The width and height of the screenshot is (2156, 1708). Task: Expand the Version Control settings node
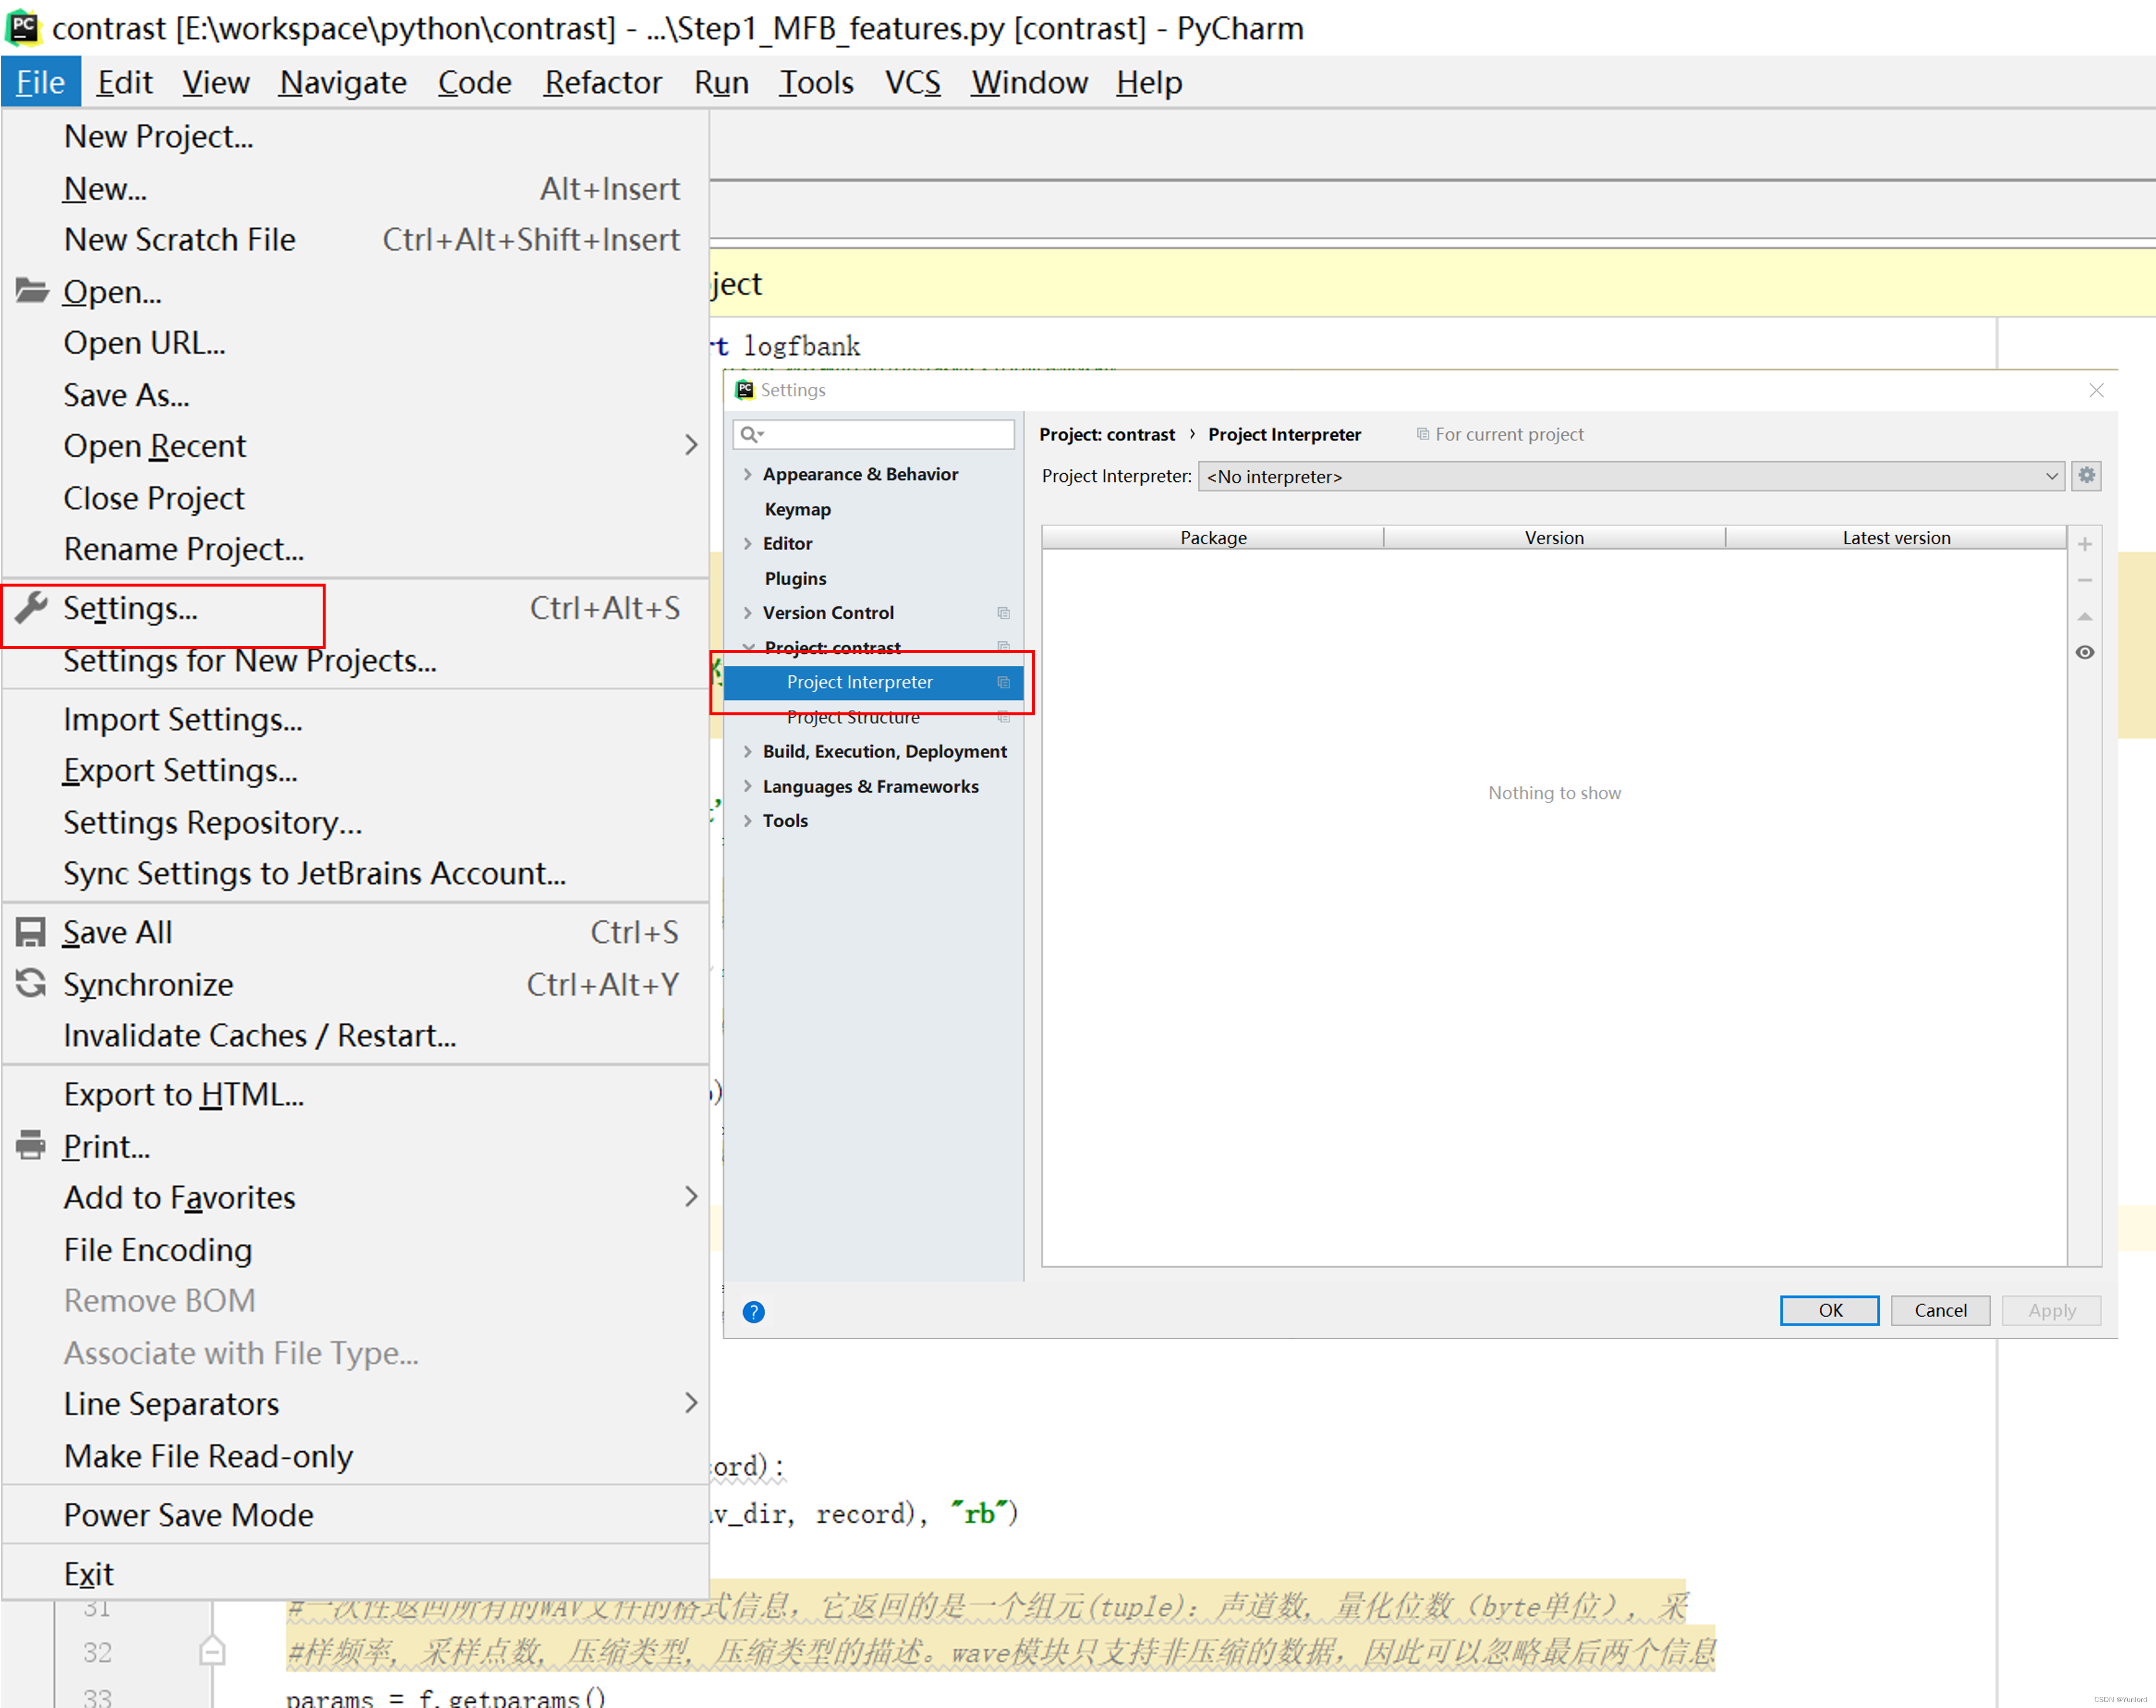747,613
